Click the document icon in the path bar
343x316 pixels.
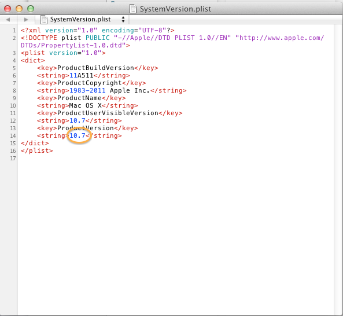tap(44, 20)
